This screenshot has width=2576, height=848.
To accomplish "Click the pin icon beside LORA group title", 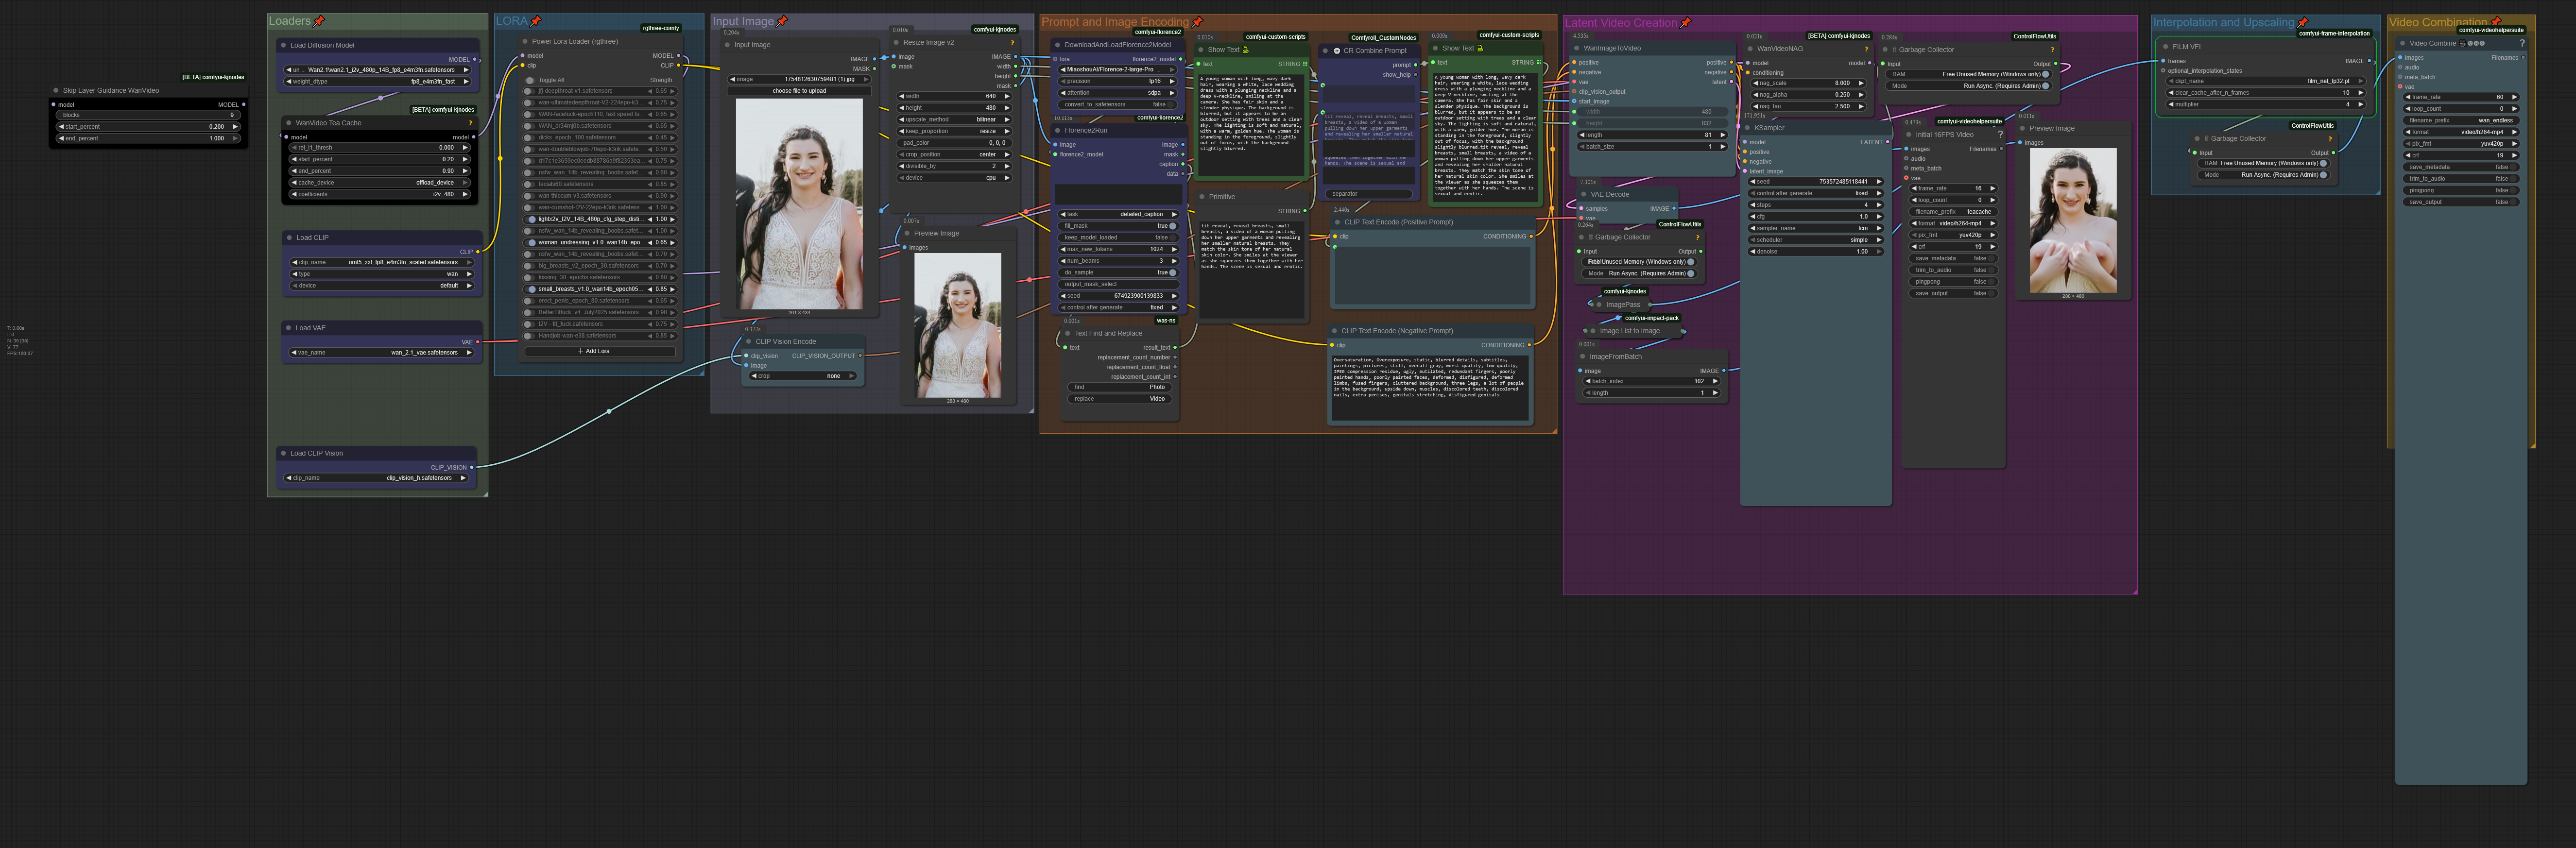I will point(536,21).
